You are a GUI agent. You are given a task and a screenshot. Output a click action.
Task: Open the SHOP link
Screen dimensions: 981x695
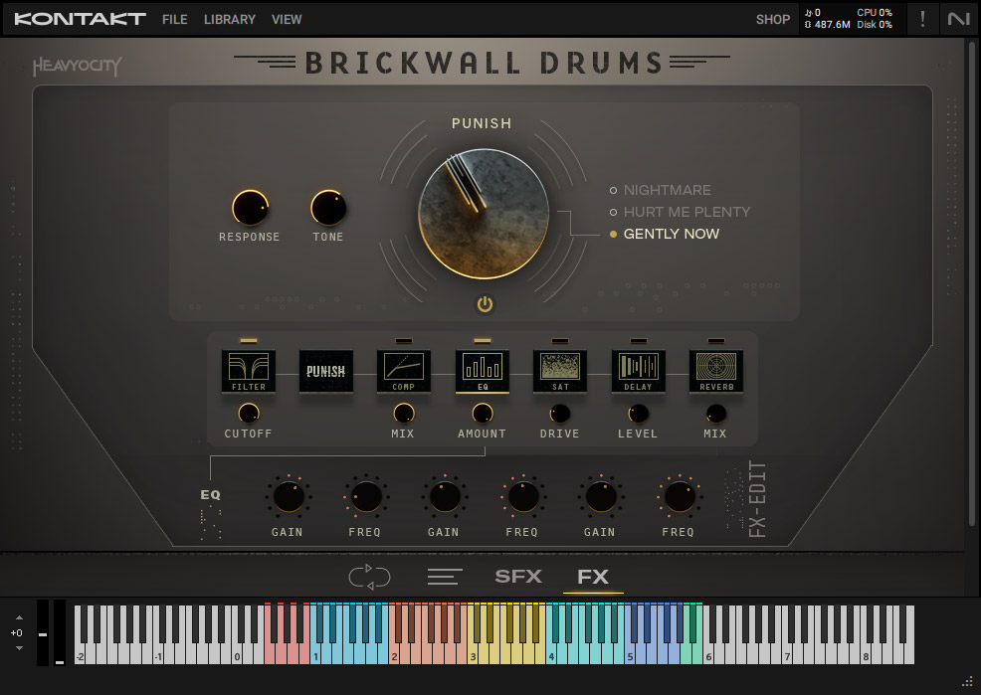click(x=773, y=19)
